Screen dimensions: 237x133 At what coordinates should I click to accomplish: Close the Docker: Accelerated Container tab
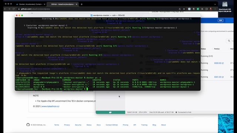44,4
